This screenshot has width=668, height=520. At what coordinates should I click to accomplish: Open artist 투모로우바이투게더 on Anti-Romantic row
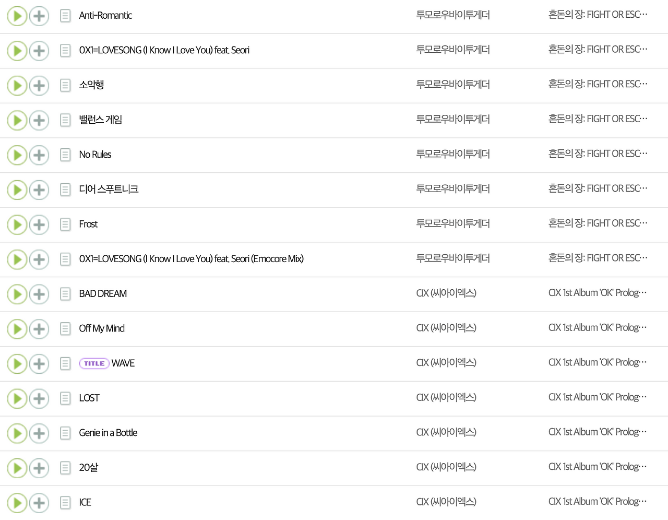(453, 15)
